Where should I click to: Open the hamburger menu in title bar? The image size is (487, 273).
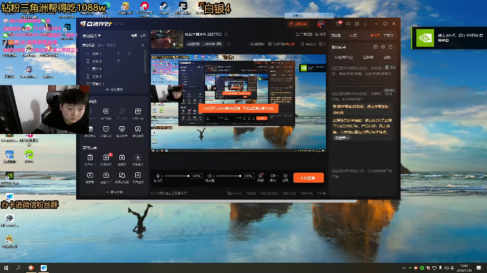point(365,24)
